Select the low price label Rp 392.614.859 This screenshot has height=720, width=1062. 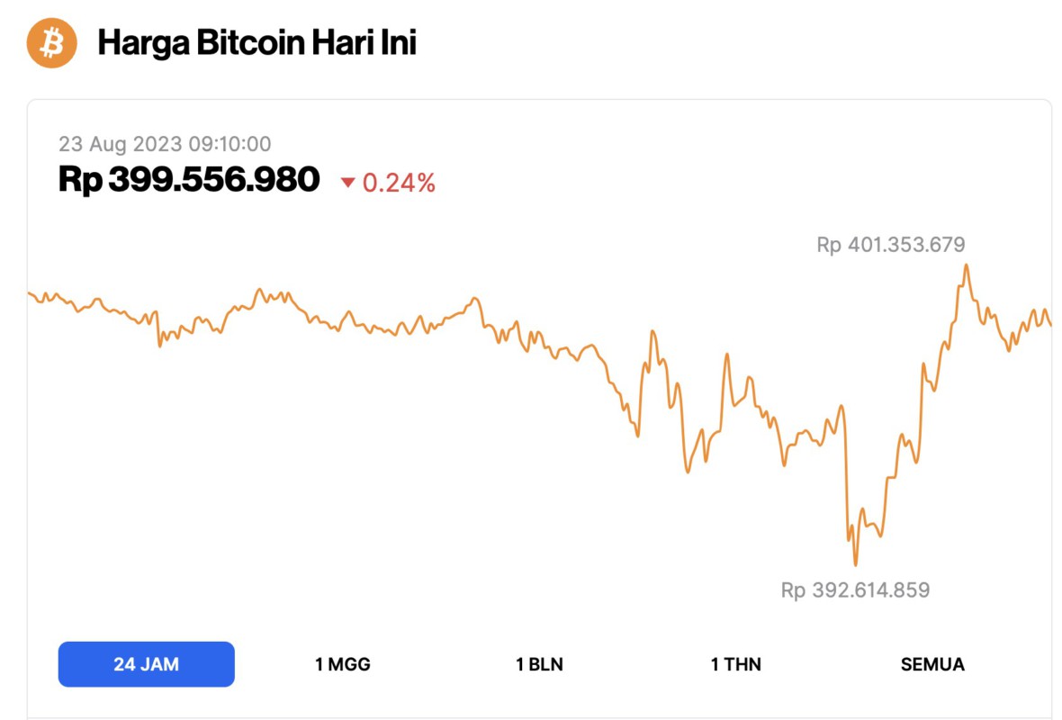855,589
